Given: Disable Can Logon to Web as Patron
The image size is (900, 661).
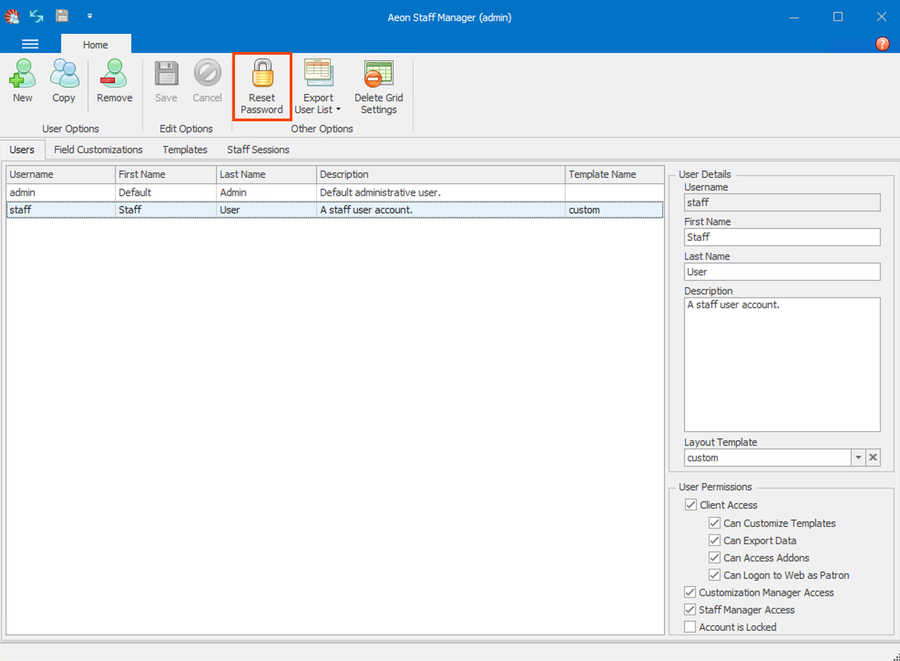Looking at the screenshot, I should [715, 575].
